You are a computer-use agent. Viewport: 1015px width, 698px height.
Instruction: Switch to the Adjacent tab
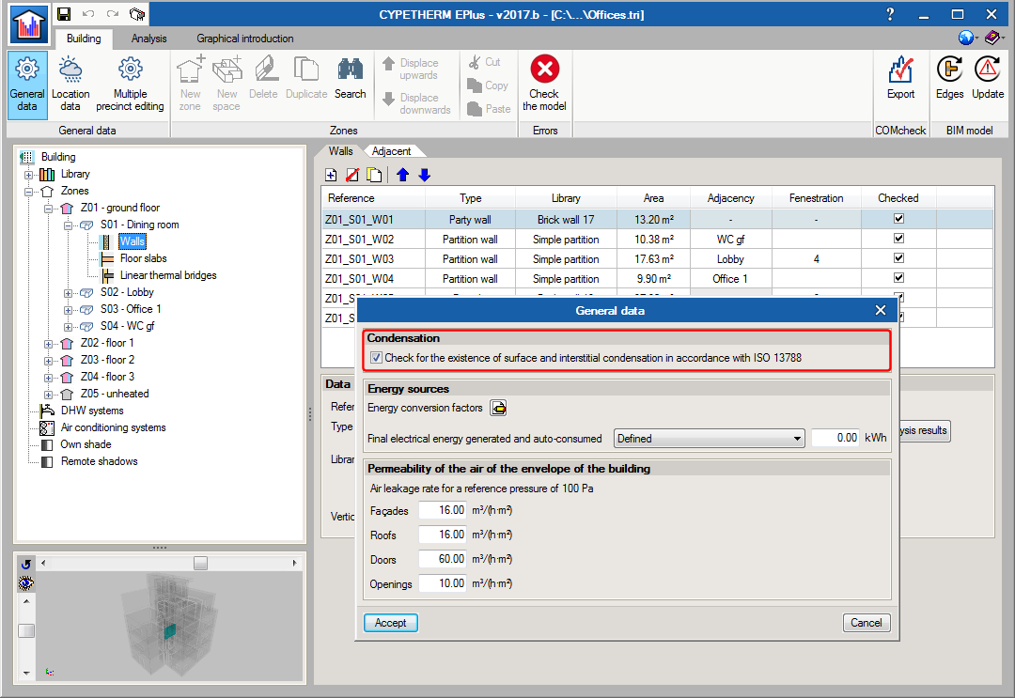pos(391,151)
